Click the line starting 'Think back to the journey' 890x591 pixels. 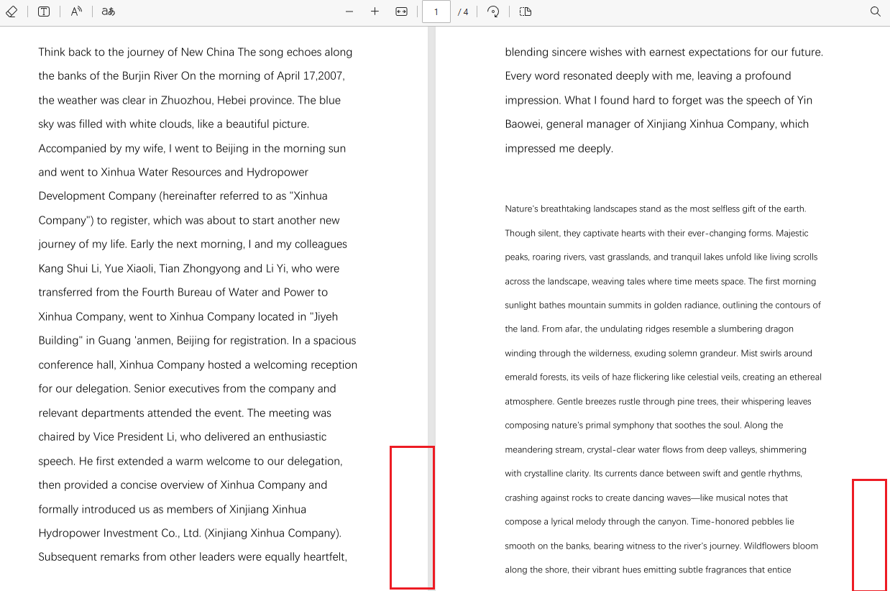[x=196, y=52]
